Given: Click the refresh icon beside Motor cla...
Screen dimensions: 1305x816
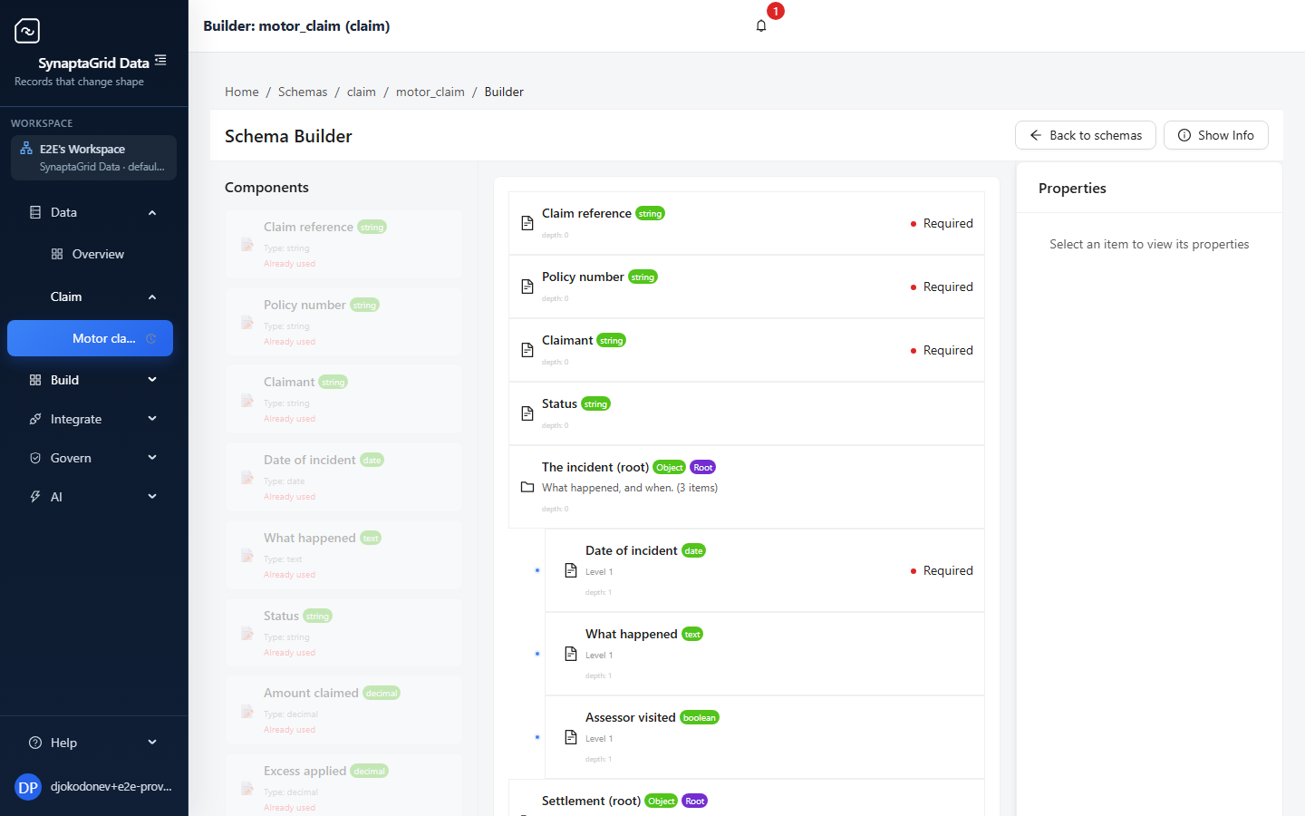Looking at the screenshot, I should (151, 338).
